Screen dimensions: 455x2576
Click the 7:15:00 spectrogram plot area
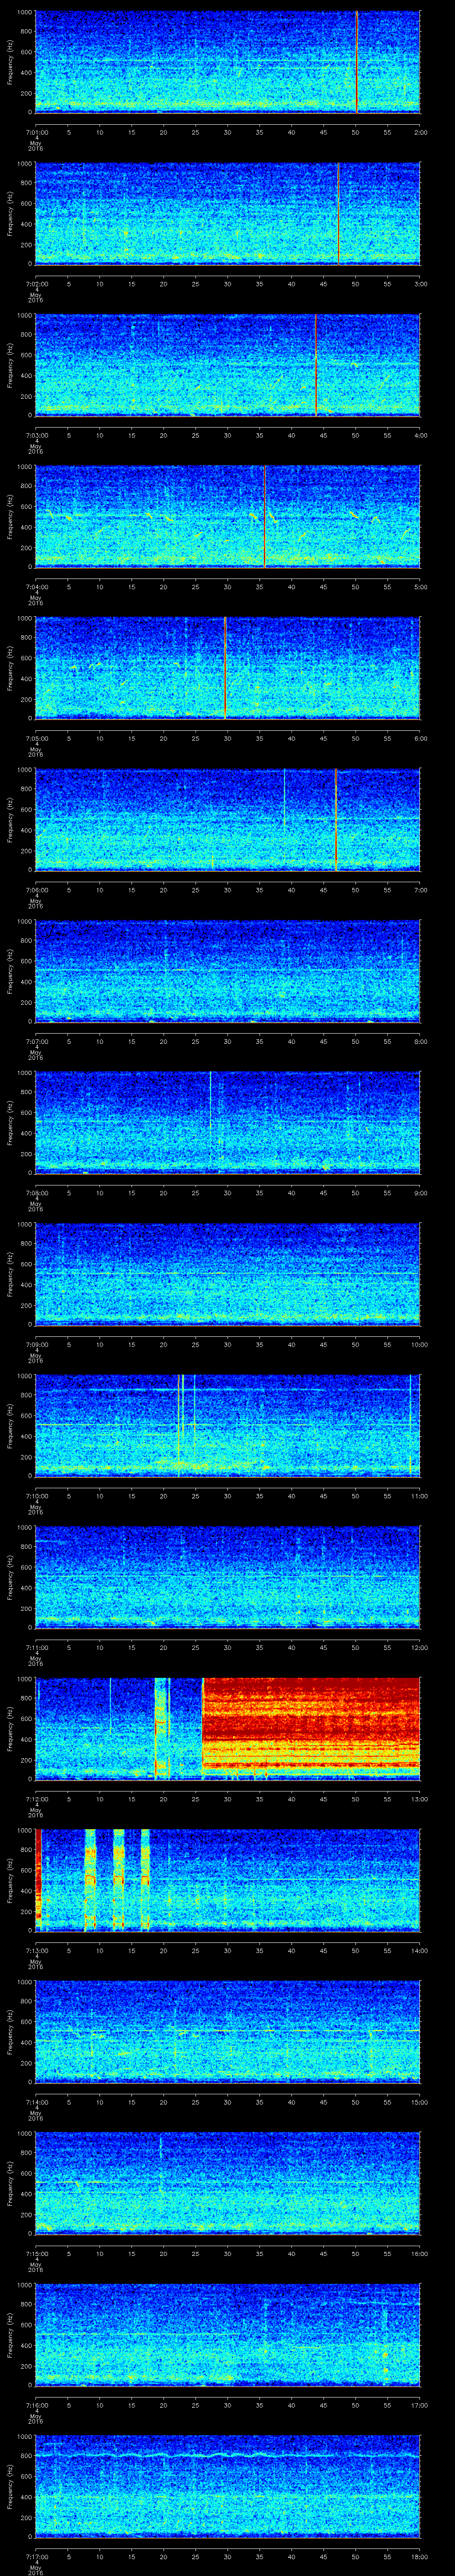(x=228, y=2183)
